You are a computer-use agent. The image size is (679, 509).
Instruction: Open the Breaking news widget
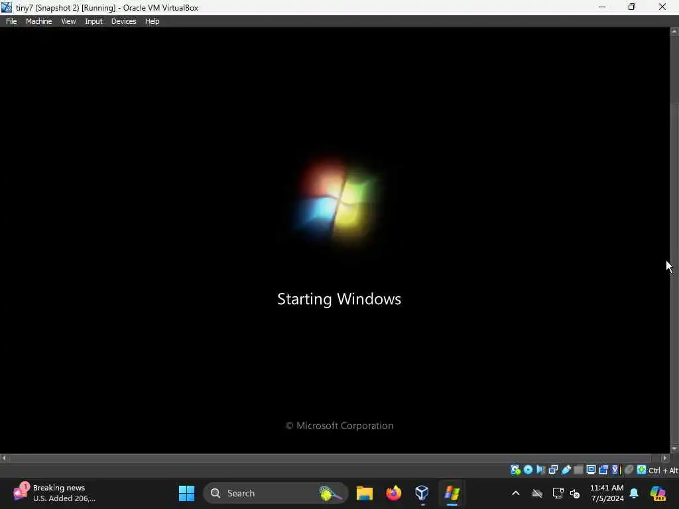coord(54,493)
